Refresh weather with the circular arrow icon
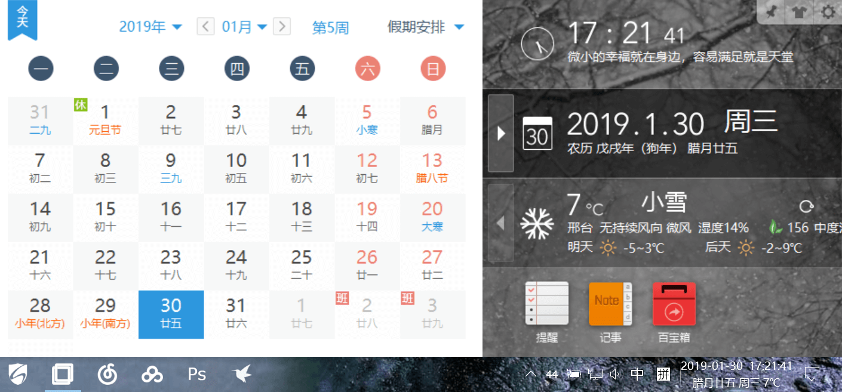The width and height of the screenshot is (842, 392). [x=806, y=206]
